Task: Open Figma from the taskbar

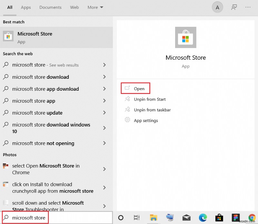Action: (x=235, y=218)
